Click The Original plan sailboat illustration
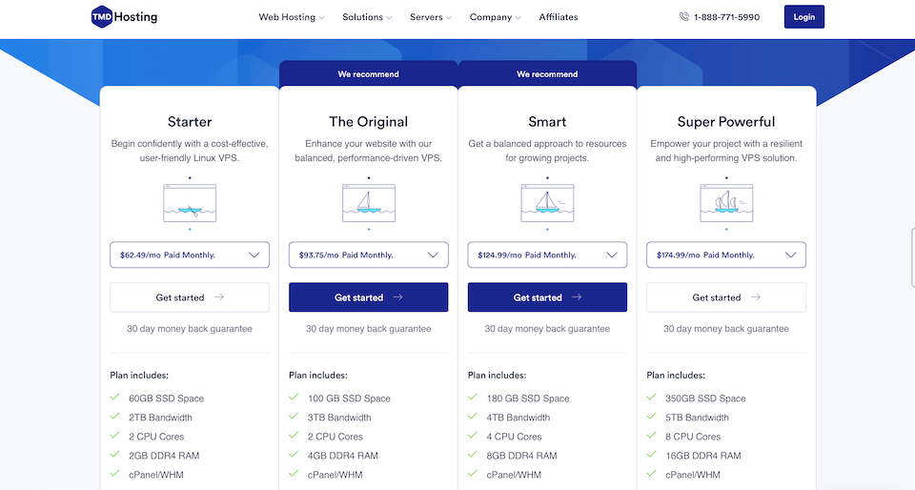Image resolution: width=915 pixels, height=490 pixels. [x=369, y=203]
